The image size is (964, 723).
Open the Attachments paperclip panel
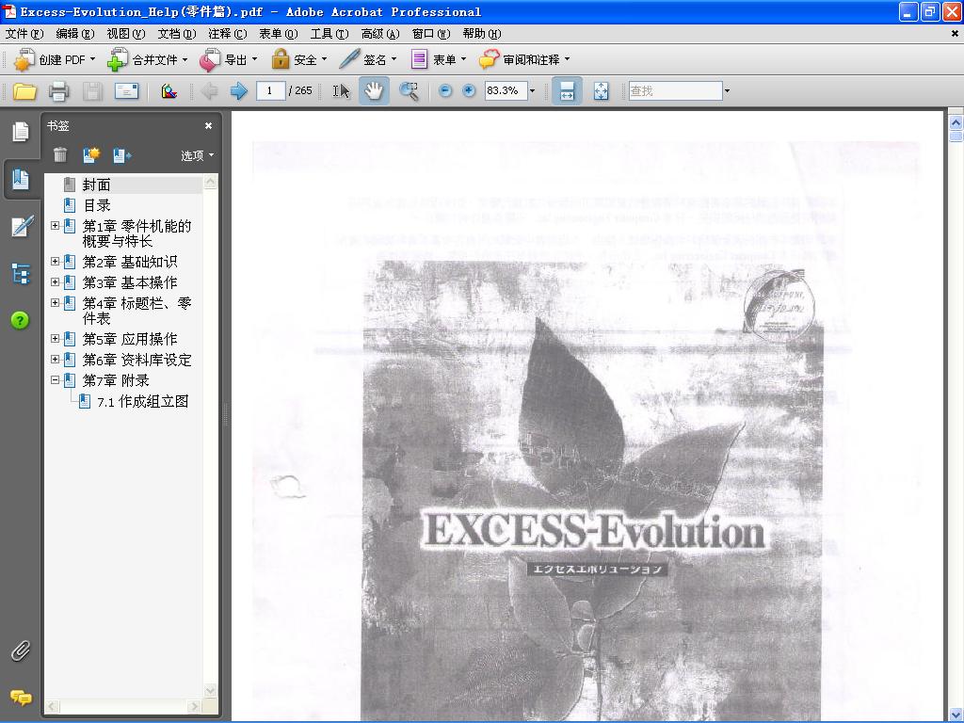point(21,651)
